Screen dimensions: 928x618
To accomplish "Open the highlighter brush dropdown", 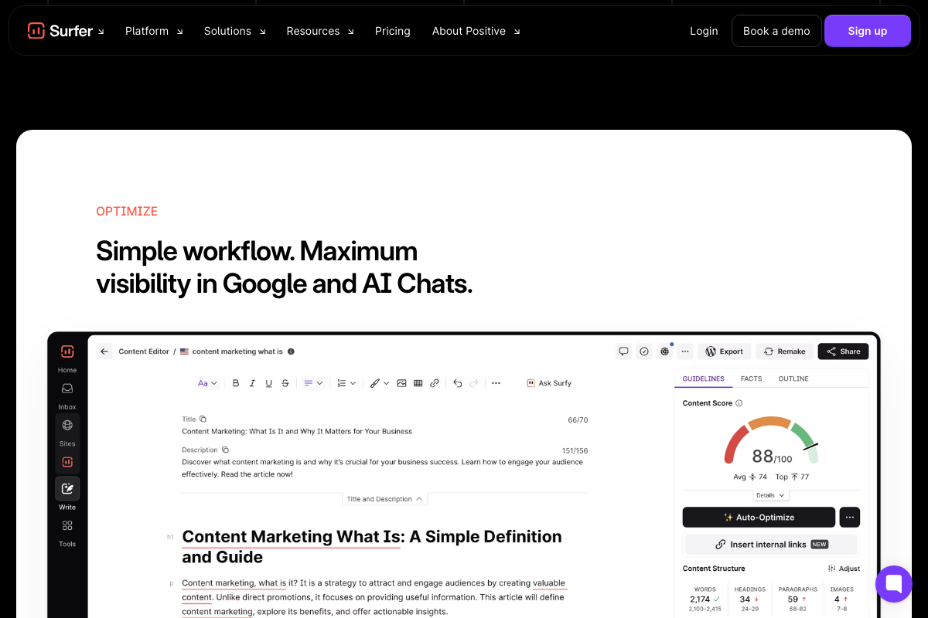I will 379,383.
